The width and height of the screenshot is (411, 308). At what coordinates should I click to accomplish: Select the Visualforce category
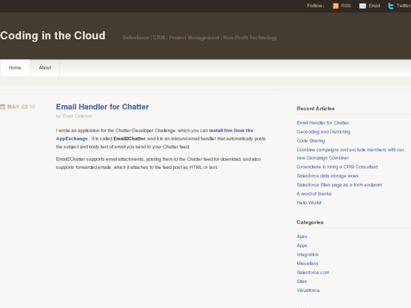coord(308,290)
